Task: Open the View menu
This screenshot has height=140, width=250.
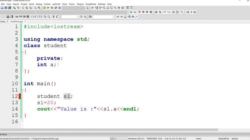Action: 9,4
